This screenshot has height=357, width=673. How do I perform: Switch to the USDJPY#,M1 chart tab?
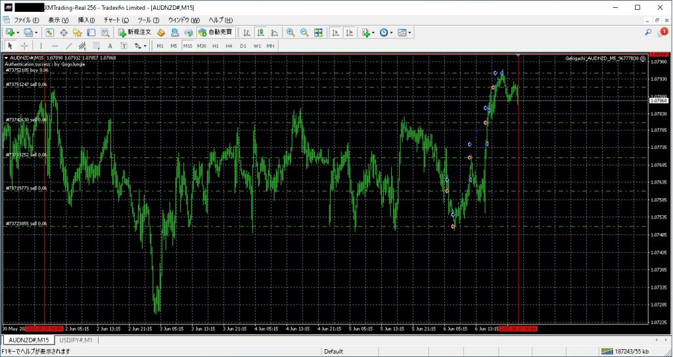pyautogui.click(x=76, y=340)
